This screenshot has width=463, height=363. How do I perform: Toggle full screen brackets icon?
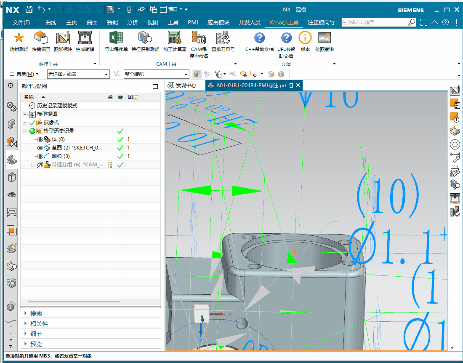[424, 22]
